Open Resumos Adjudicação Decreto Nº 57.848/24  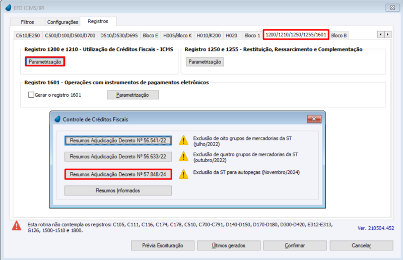point(118,174)
